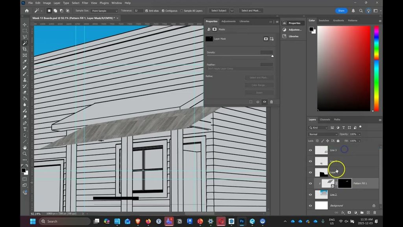Activate the Zoom tool
This screenshot has height=227, width=403.
click(x=25, y=154)
